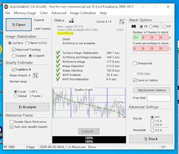
Task: Enable the Sharpened checkbox
Action: (x=135, y=64)
